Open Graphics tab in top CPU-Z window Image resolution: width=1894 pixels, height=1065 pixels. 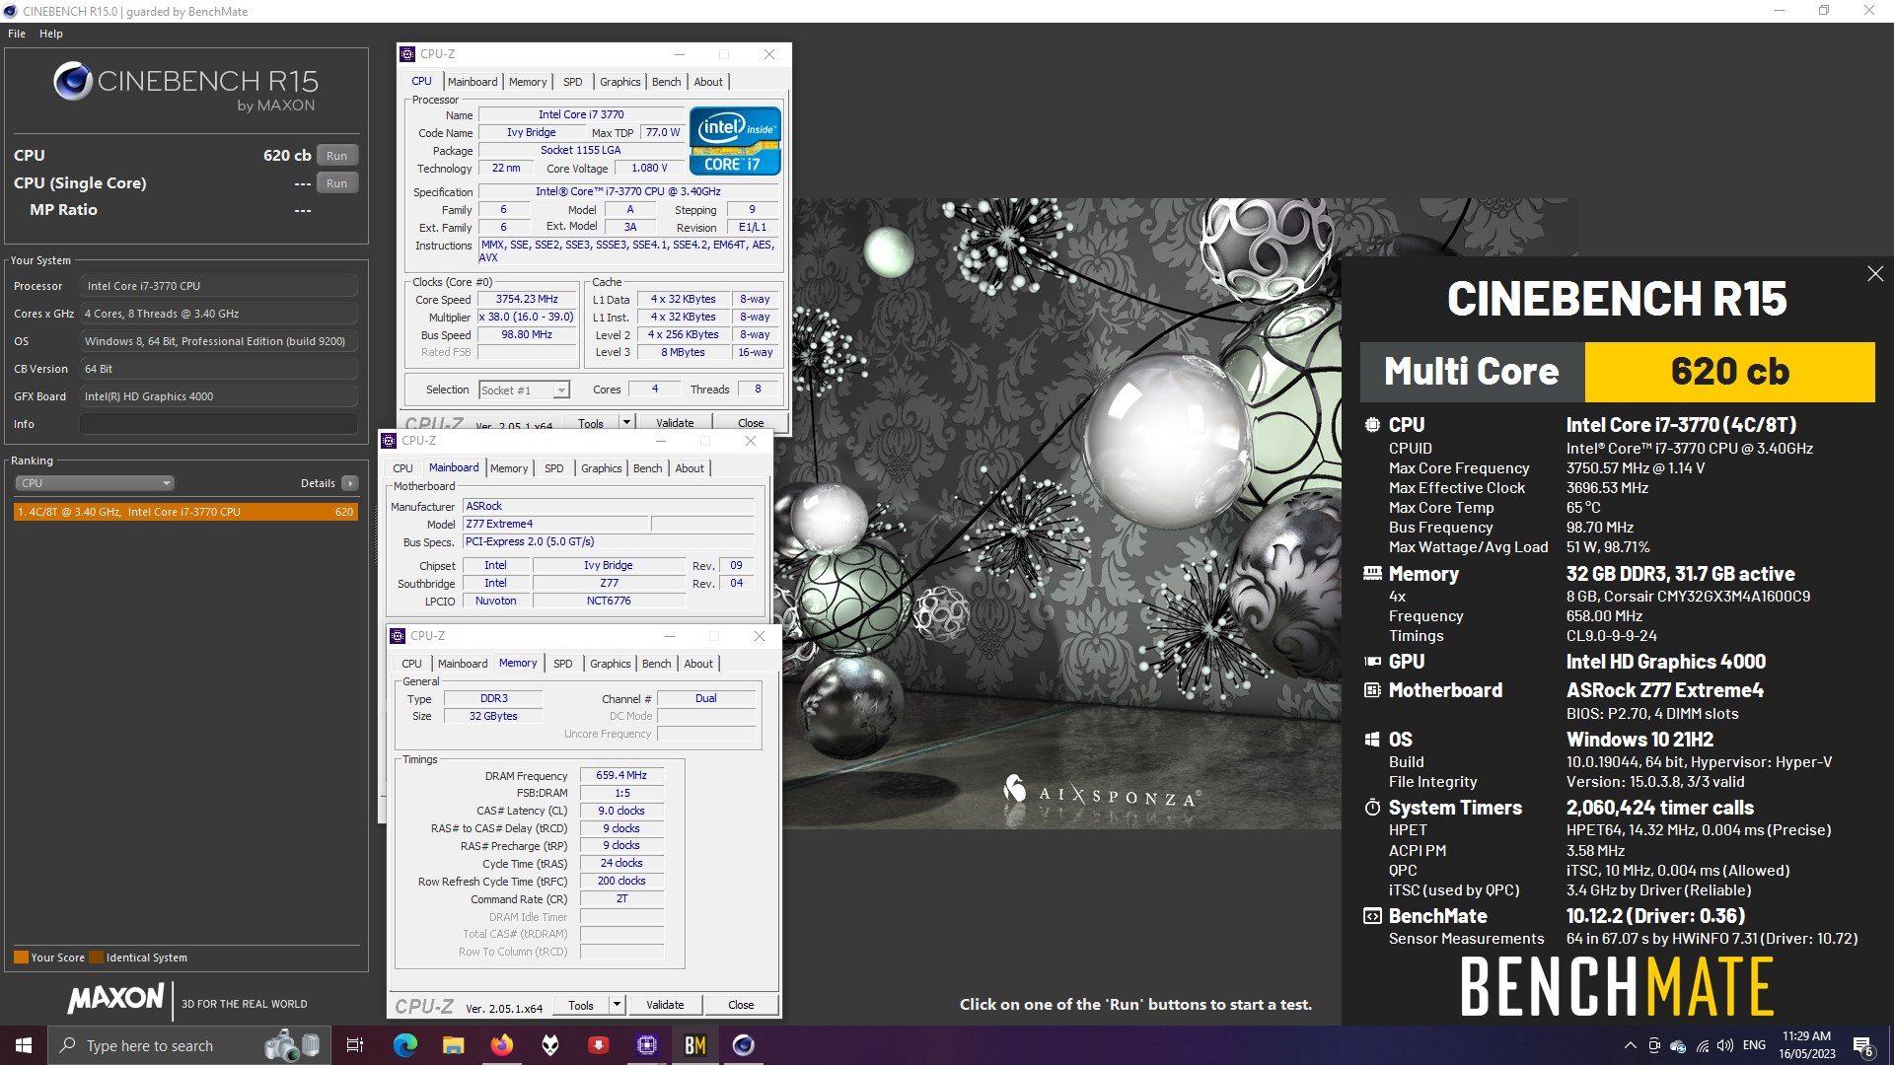(620, 82)
